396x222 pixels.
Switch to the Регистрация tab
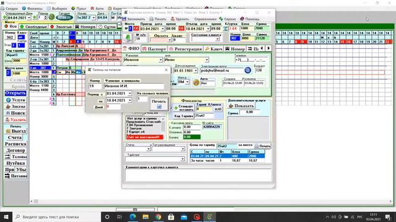tap(186, 49)
